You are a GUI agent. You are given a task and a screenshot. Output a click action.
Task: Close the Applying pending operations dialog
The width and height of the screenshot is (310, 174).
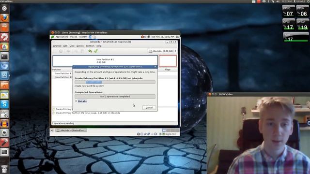[x=155, y=67]
